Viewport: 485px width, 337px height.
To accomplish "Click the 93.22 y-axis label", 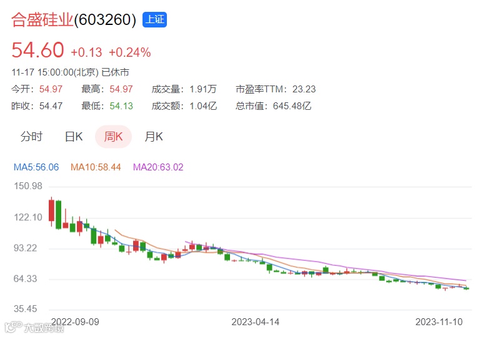I will click(x=26, y=248).
